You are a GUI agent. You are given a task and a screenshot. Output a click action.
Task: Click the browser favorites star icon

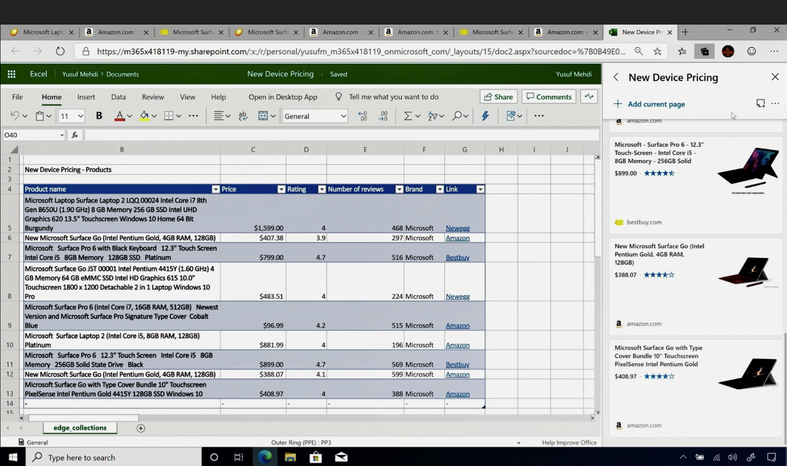(657, 51)
